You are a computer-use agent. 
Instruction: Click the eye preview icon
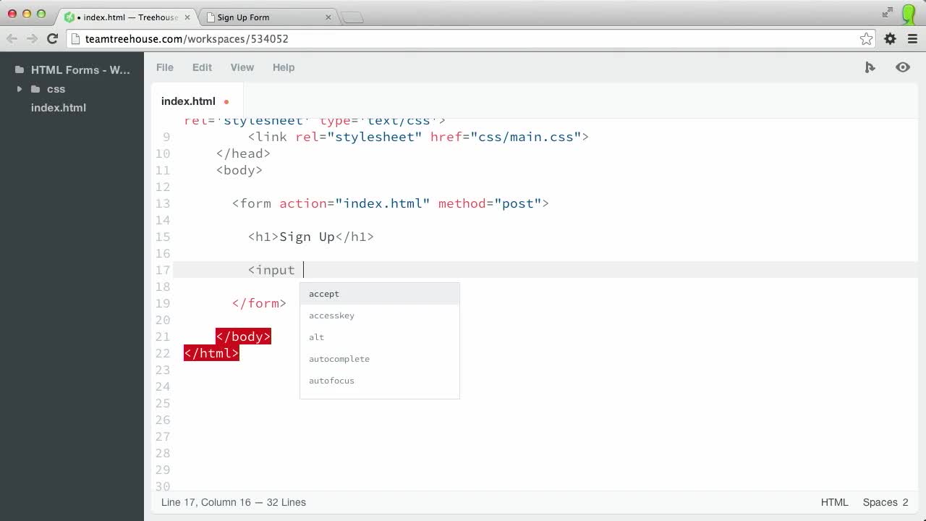pyautogui.click(x=902, y=67)
